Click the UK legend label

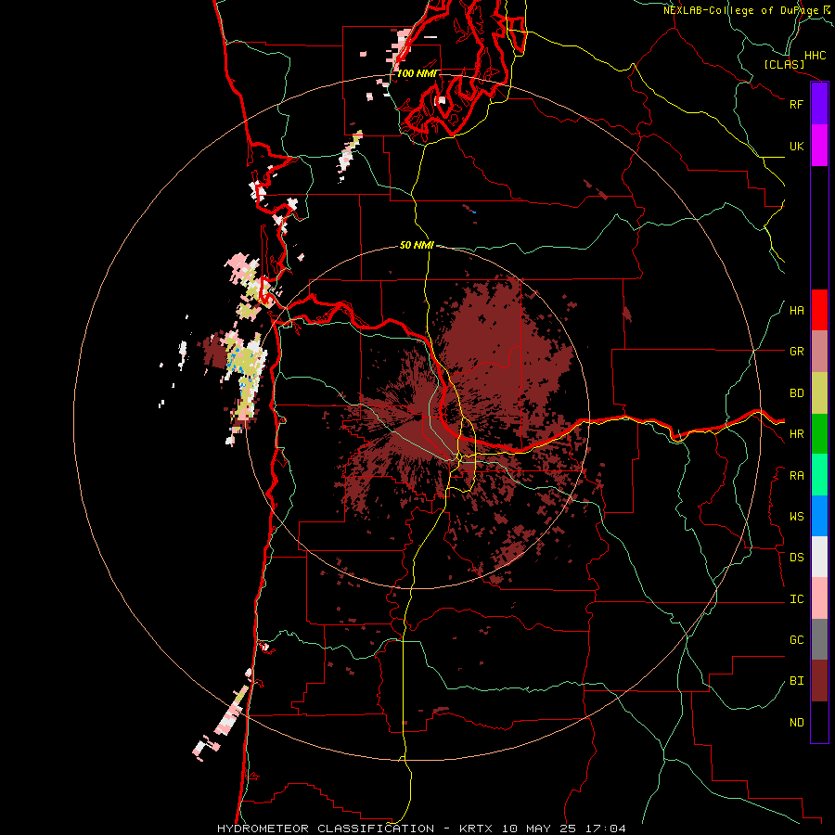(x=796, y=146)
